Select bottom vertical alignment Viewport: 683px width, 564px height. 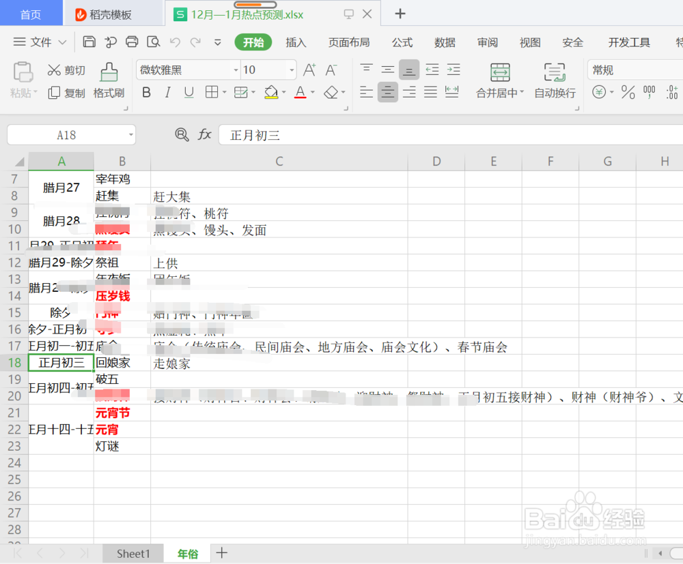[409, 70]
